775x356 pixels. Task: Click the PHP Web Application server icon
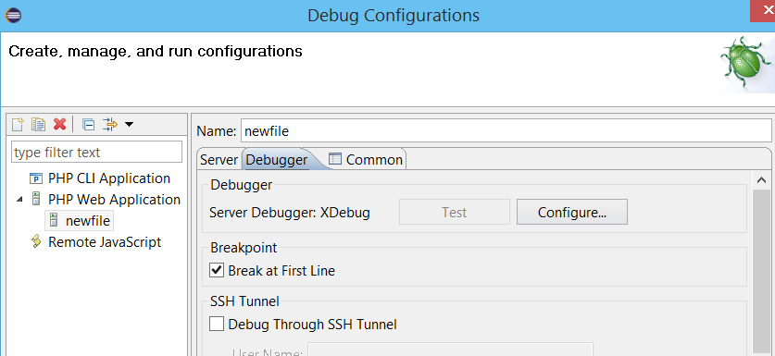point(35,200)
